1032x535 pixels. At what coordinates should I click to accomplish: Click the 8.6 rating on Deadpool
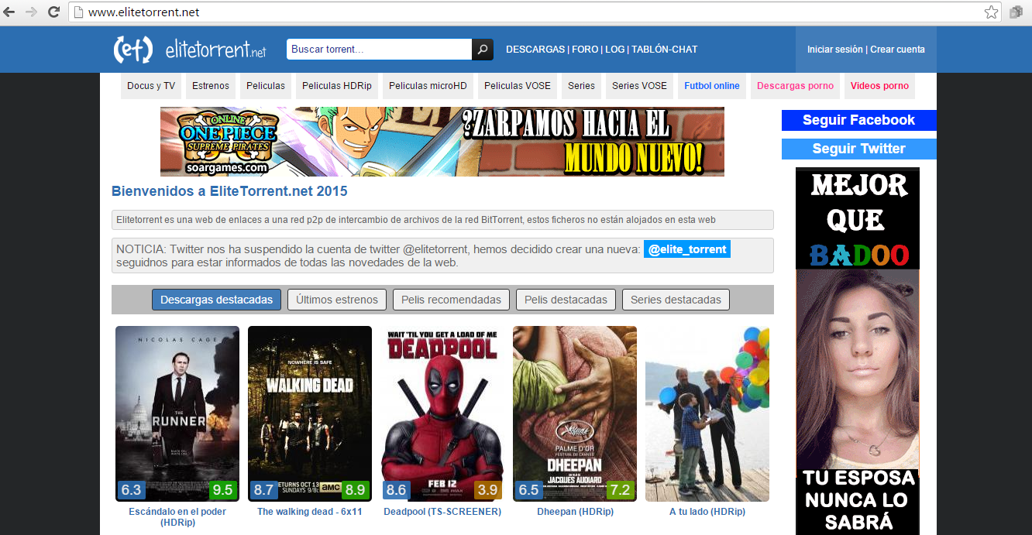click(397, 490)
